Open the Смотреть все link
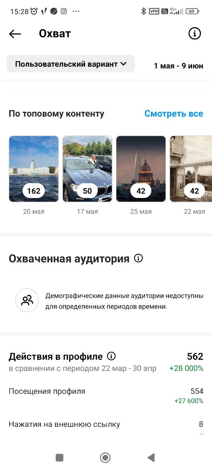212x471 pixels. click(174, 114)
